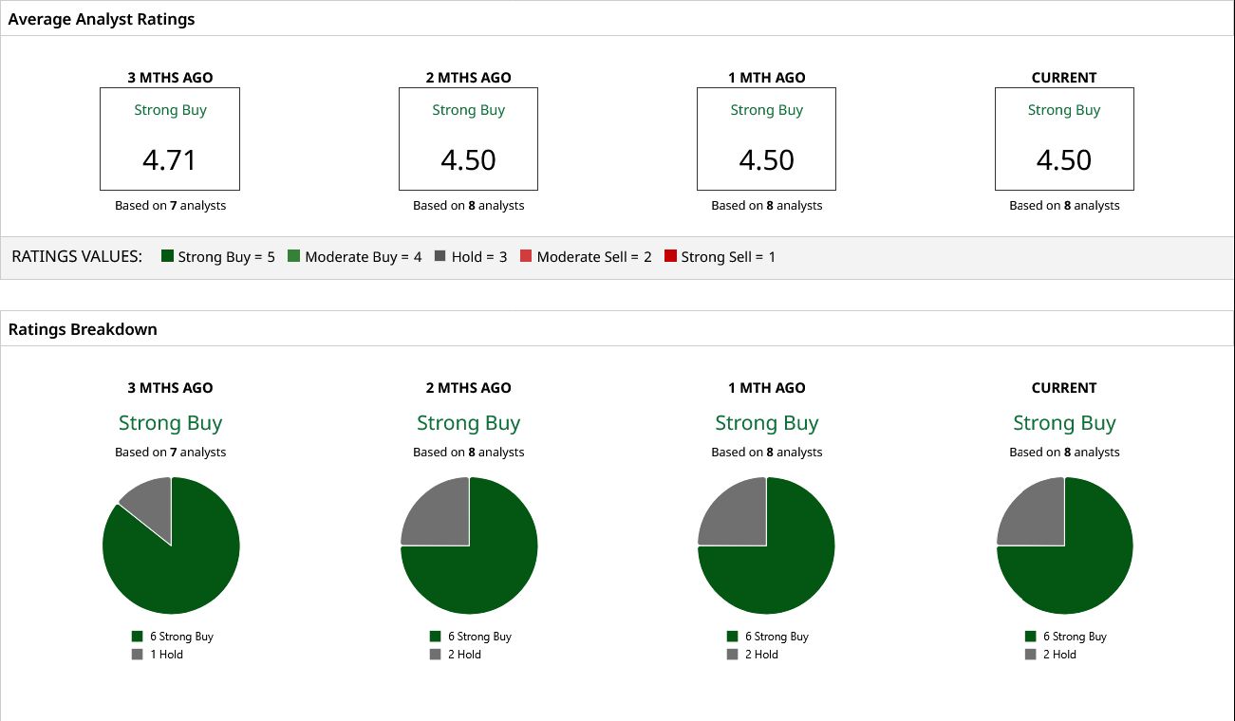The height and width of the screenshot is (721, 1235).
Task: Click the Average Analyst Ratings section header
Action: click(x=102, y=19)
